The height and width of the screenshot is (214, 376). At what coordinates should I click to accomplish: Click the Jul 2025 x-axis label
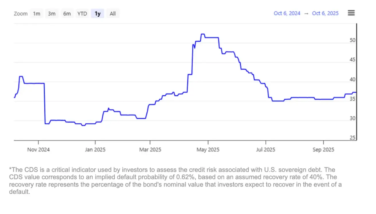tap(265, 149)
